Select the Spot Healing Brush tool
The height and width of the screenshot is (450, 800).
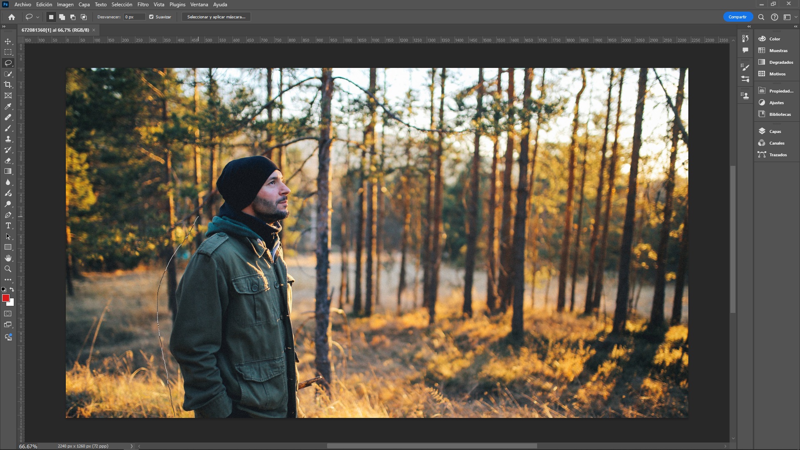coord(8,117)
